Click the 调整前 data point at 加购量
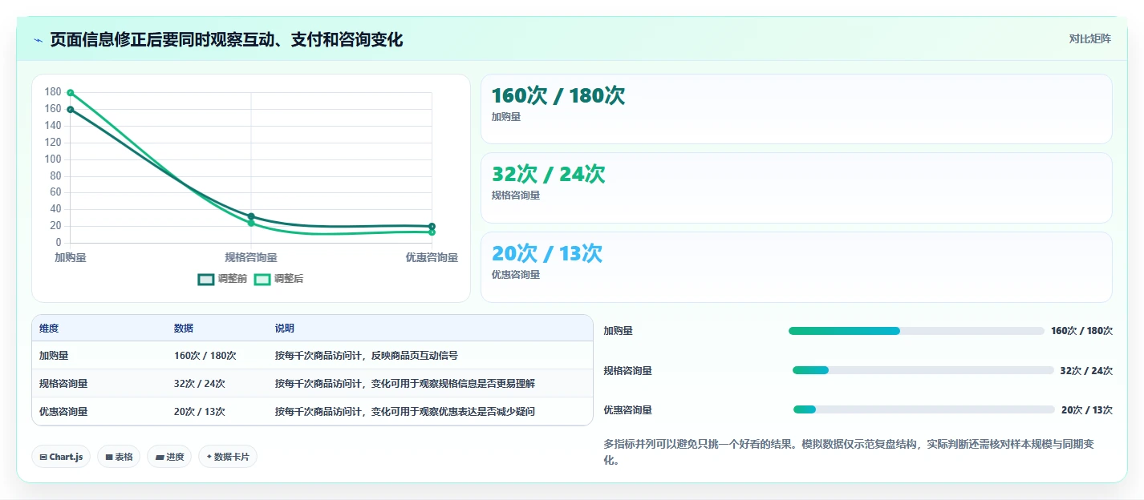The height and width of the screenshot is (500, 1144). (x=71, y=110)
